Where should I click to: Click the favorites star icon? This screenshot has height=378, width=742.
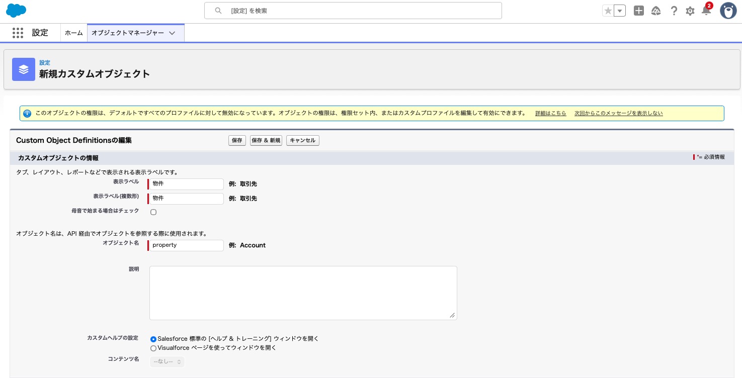coord(608,11)
